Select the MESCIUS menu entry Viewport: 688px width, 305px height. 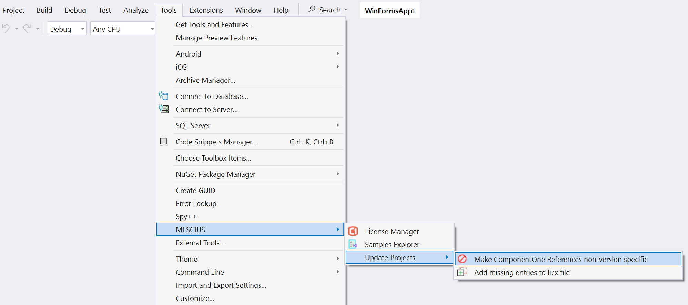(x=250, y=229)
